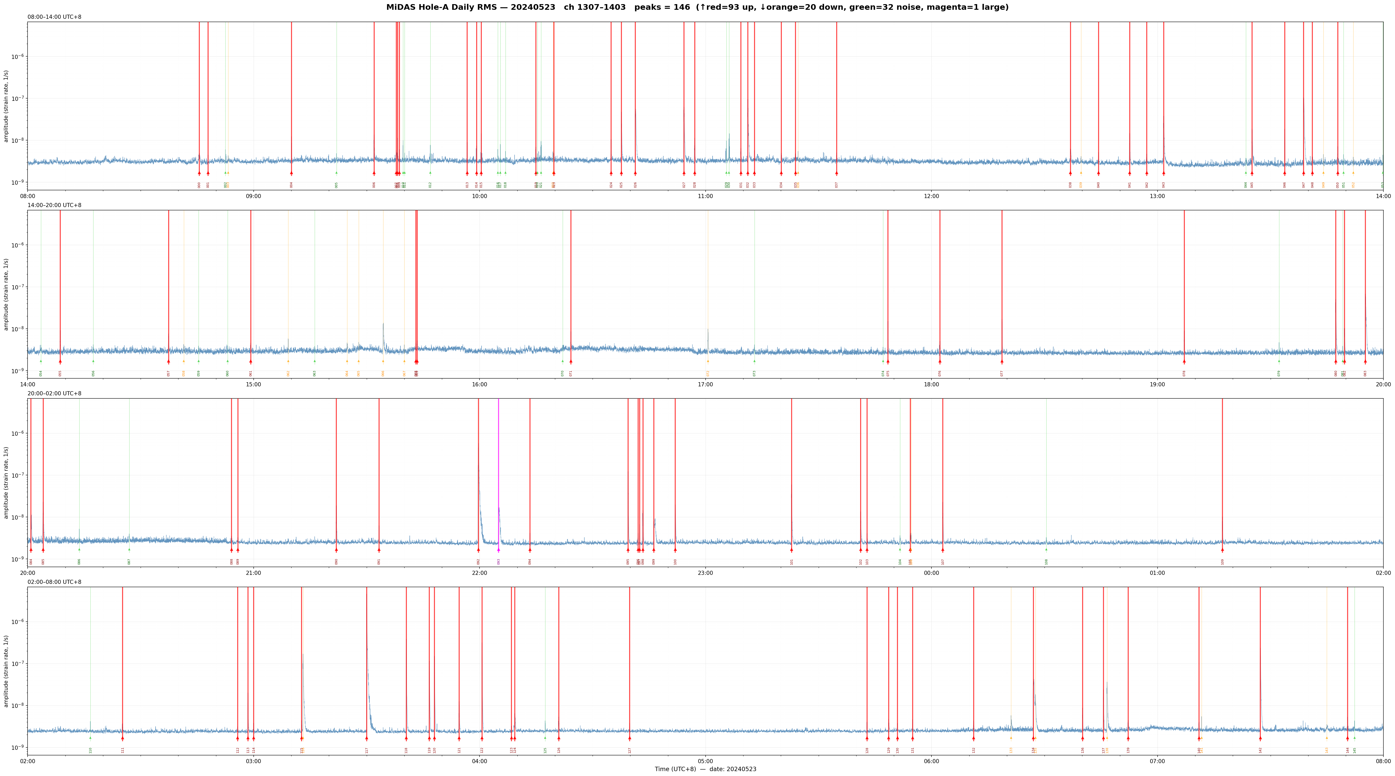Click peak number label '091'
Image resolution: width=1395 pixels, height=776 pixels.
[379, 561]
